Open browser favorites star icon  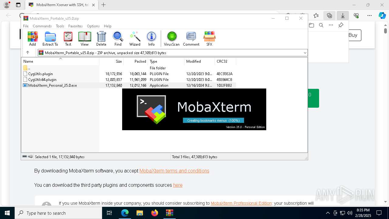[x=316, y=16]
